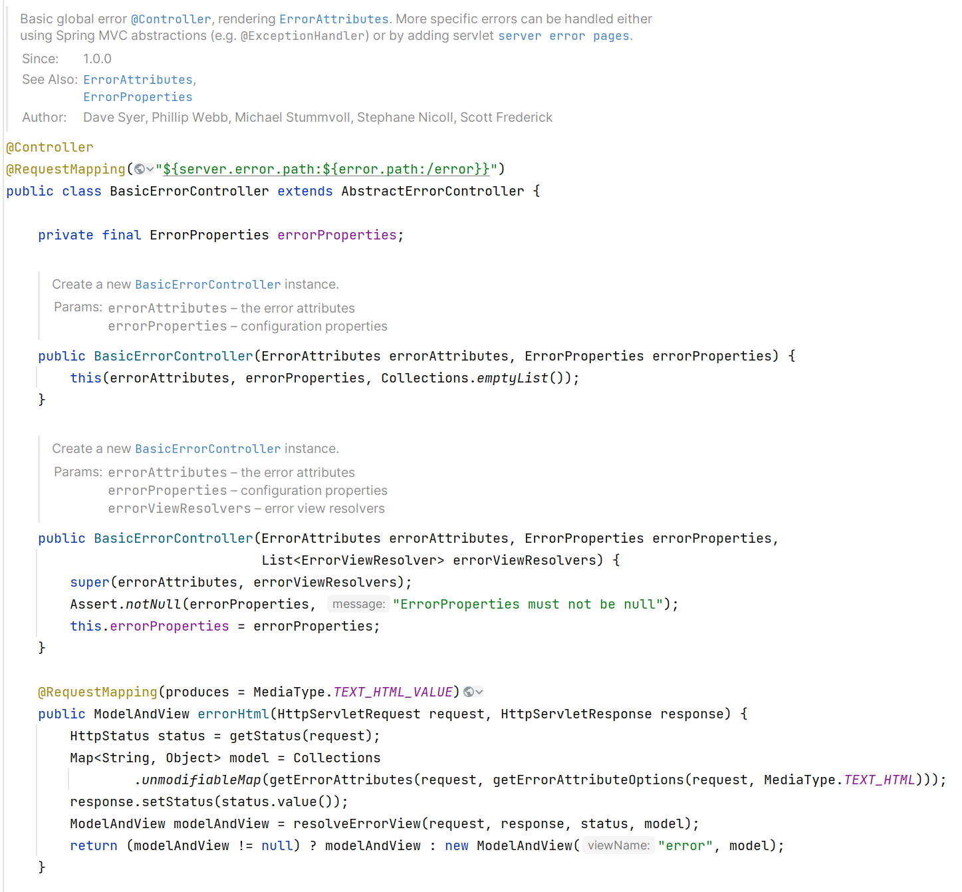Click the globe icon after TEXT_HTML_VALUE
Screen dimensions: 962x892
(469, 692)
